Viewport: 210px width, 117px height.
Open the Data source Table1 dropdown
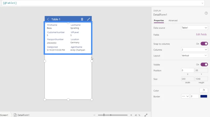tap(194, 28)
